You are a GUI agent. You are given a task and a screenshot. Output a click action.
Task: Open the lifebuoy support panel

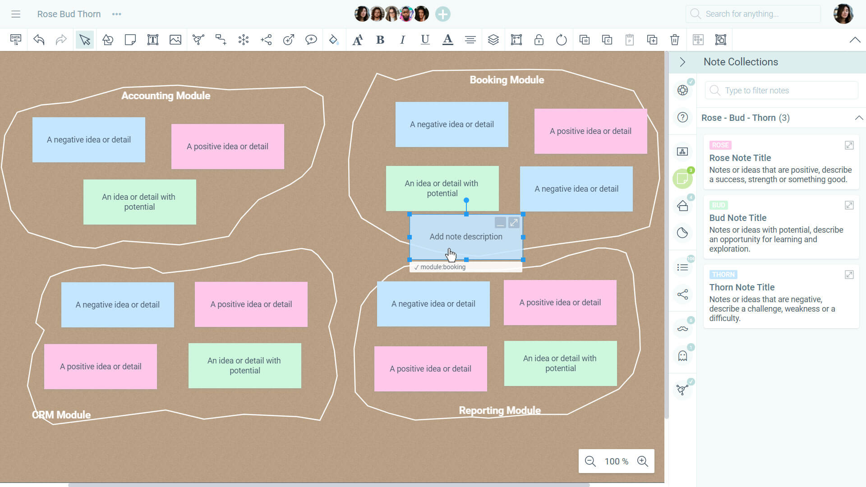click(682, 90)
